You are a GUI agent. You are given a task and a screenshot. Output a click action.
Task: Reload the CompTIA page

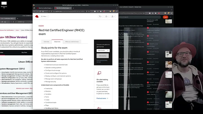pyautogui.click(x=2, y=22)
